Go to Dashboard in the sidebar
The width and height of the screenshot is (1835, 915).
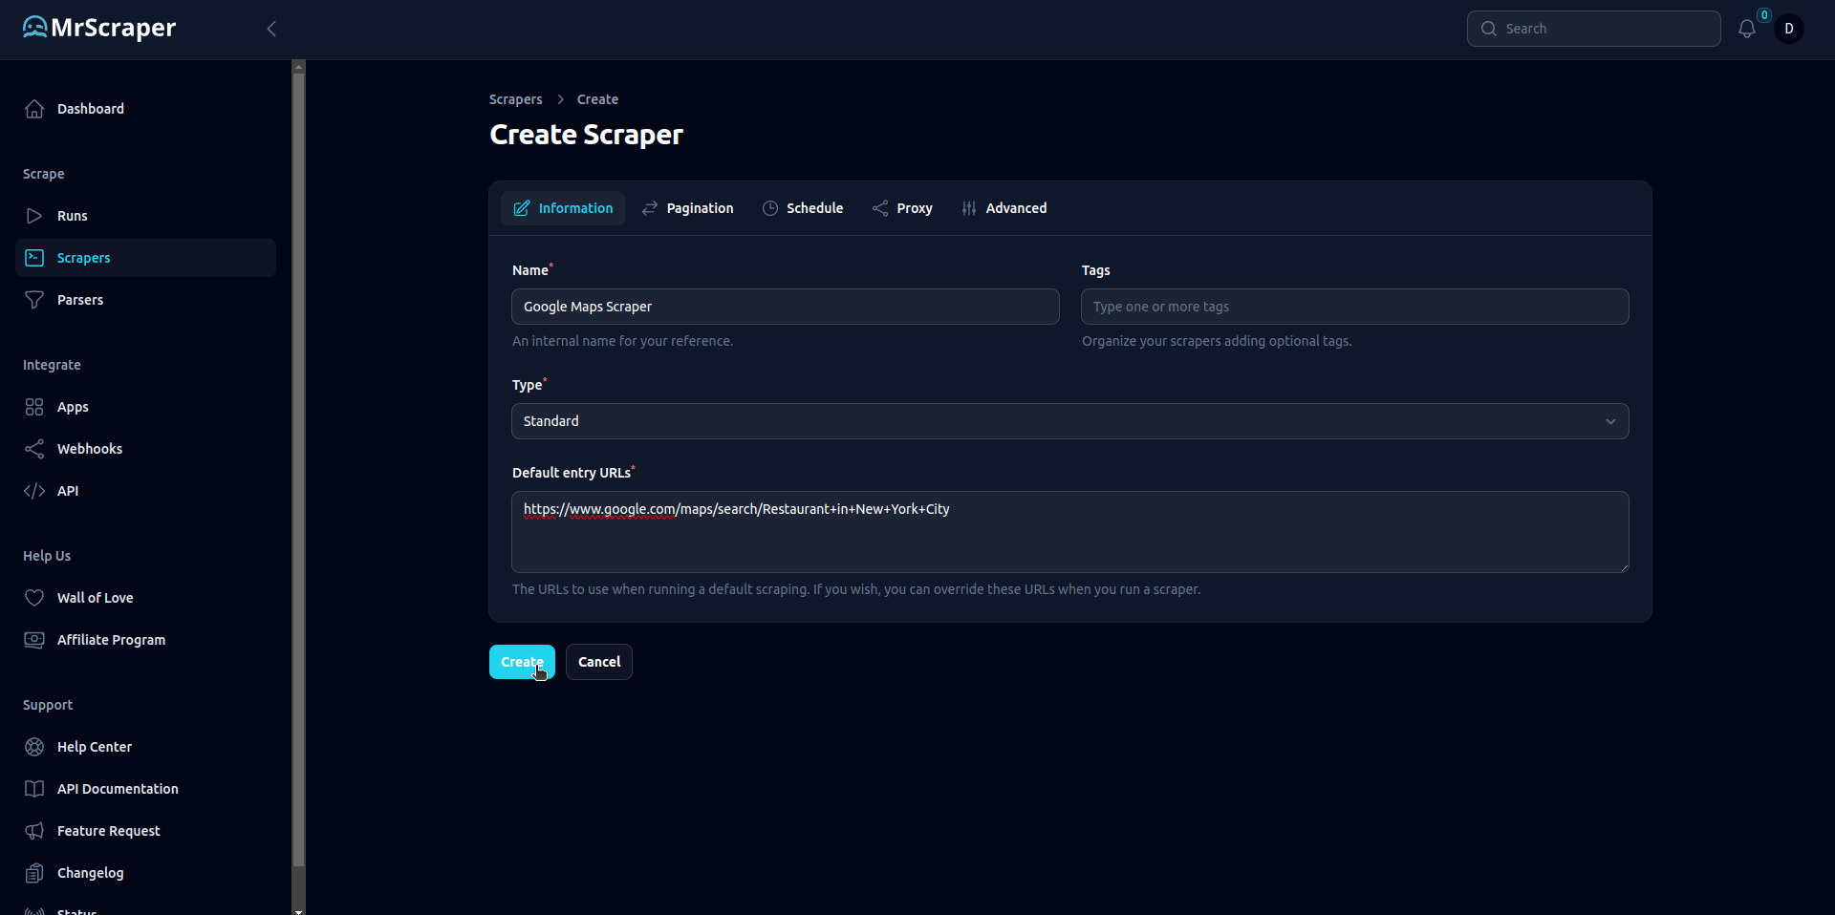tap(145, 109)
